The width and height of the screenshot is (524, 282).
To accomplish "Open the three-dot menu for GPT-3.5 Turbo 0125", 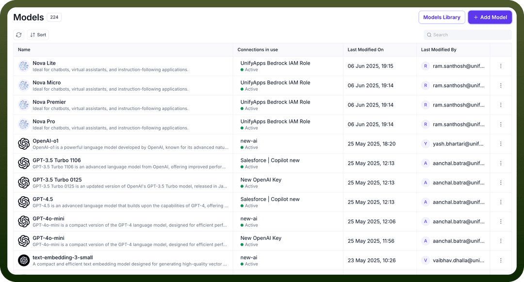I will [x=501, y=183].
